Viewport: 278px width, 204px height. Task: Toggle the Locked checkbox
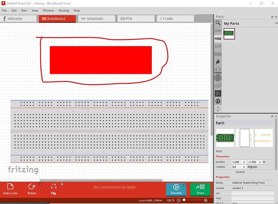tap(234, 172)
